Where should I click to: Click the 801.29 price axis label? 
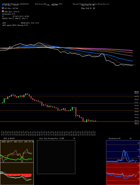(x=137, y=114)
